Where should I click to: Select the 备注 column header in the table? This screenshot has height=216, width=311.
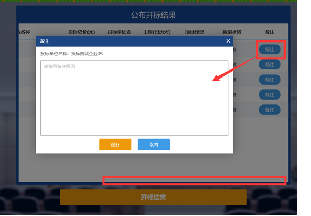pos(269,32)
